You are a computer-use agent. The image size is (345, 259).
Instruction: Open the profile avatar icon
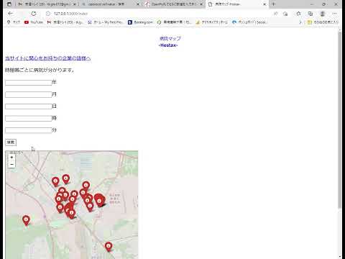point(323,14)
